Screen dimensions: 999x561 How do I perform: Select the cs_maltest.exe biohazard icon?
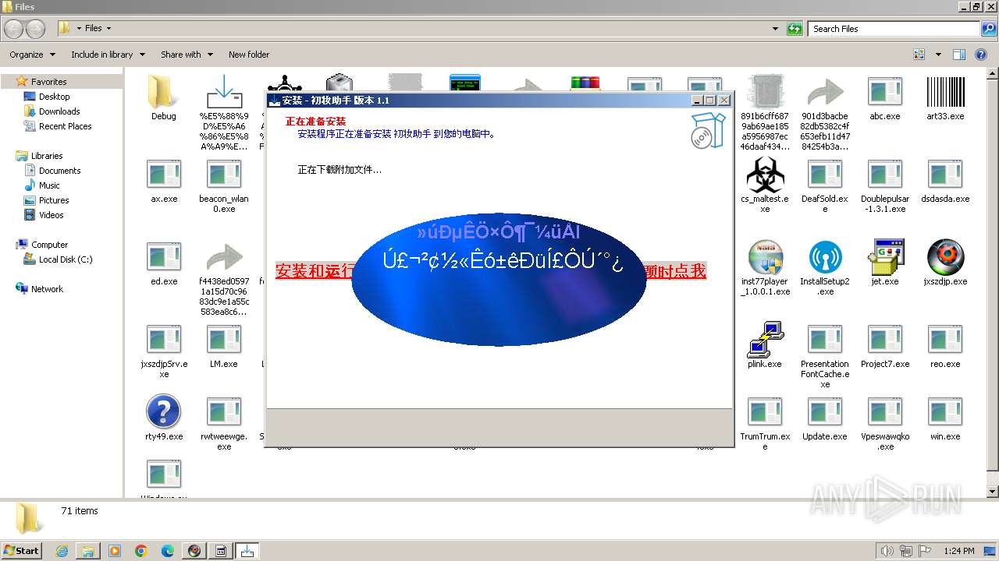(x=765, y=175)
